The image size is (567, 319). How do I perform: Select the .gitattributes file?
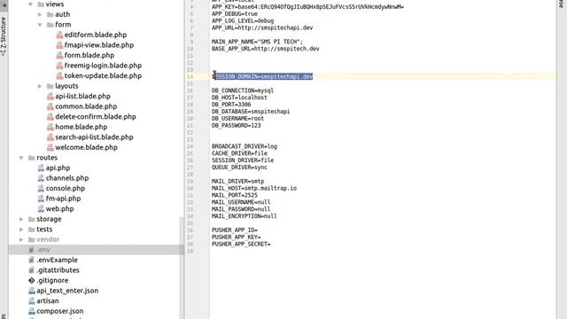[58, 270]
